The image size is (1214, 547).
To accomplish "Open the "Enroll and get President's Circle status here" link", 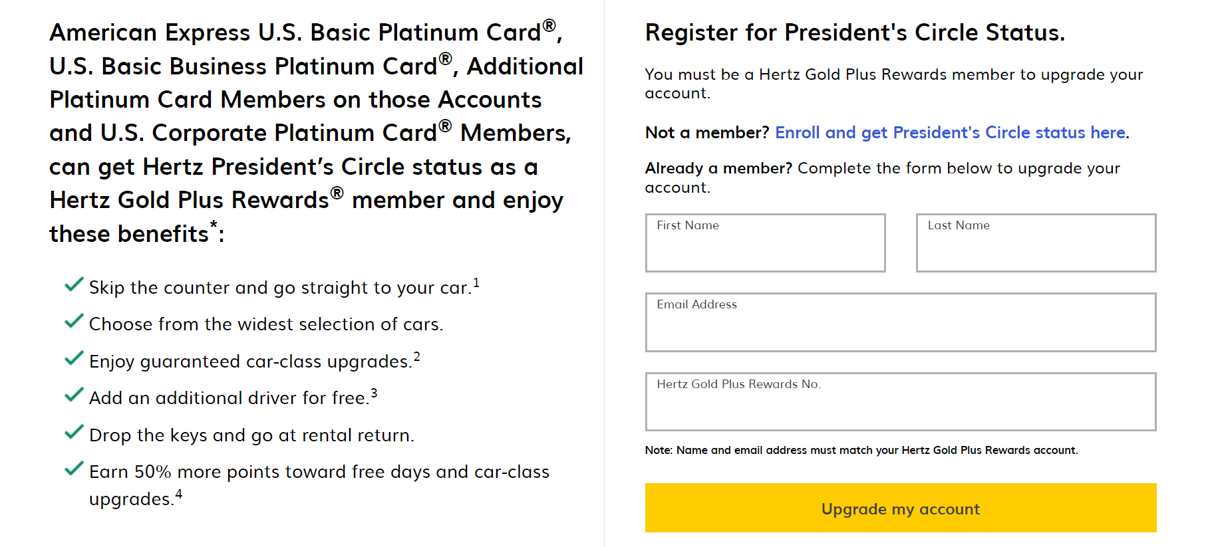I will 951,133.
